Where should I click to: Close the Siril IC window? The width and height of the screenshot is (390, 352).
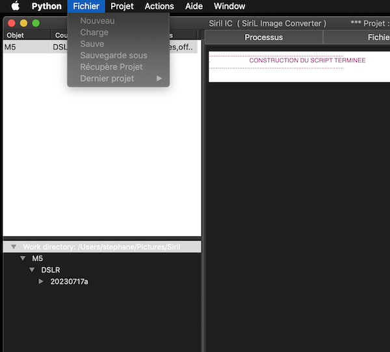click(x=12, y=23)
